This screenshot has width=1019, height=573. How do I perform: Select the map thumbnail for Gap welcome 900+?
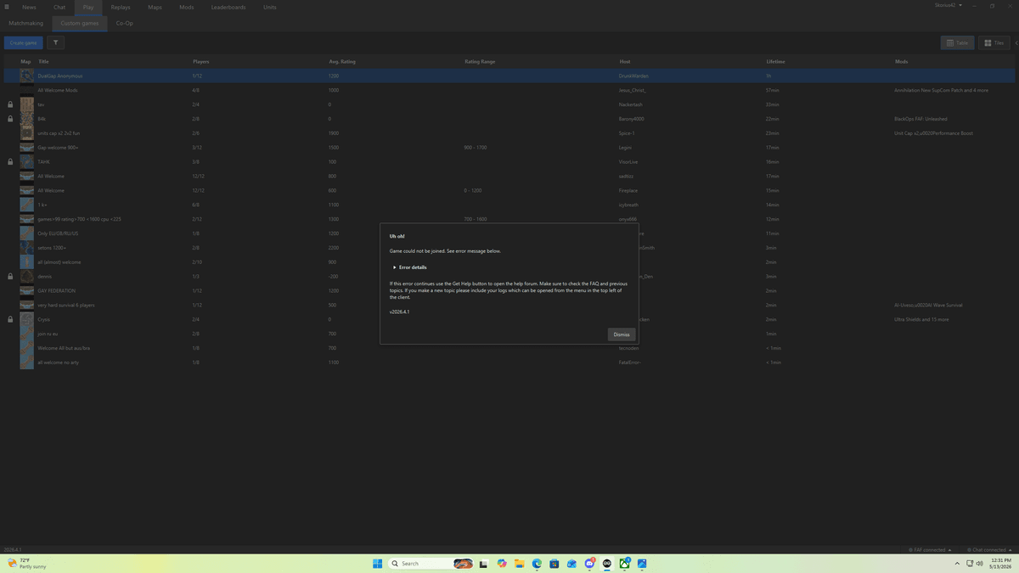[x=27, y=148]
